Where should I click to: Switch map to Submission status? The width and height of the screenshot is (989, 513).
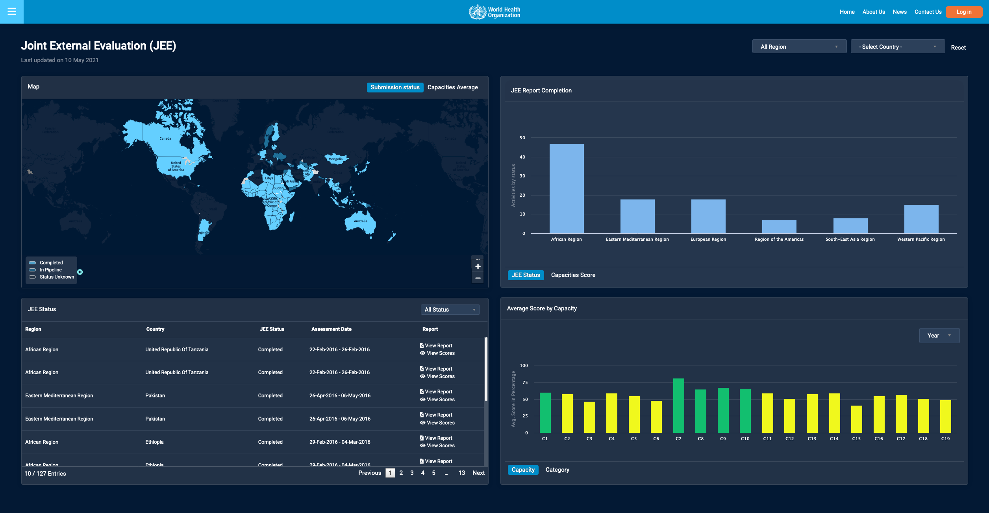(x=395, y=87)
